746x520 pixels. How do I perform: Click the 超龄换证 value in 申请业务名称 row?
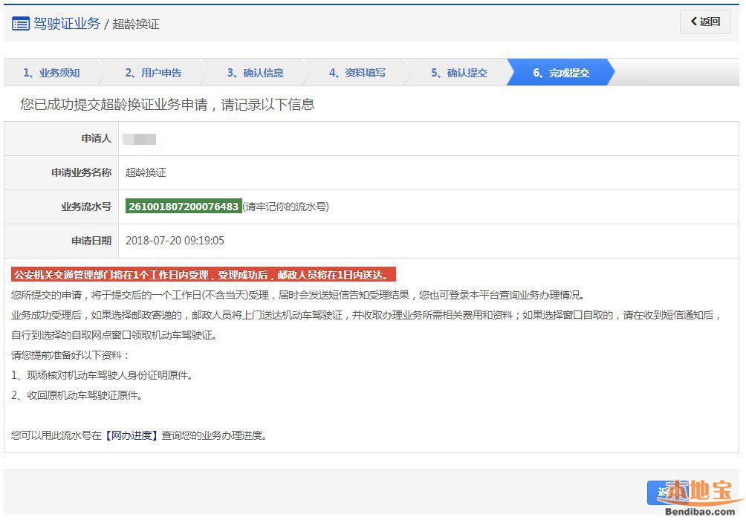pyautogui.click(x=146, y=172)
